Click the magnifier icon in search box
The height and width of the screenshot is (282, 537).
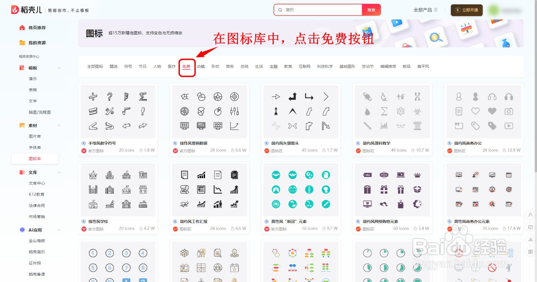point(280,10)
